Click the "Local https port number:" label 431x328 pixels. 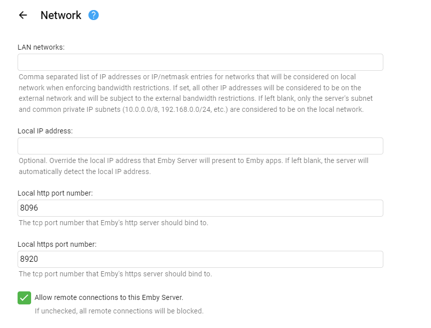57,244
